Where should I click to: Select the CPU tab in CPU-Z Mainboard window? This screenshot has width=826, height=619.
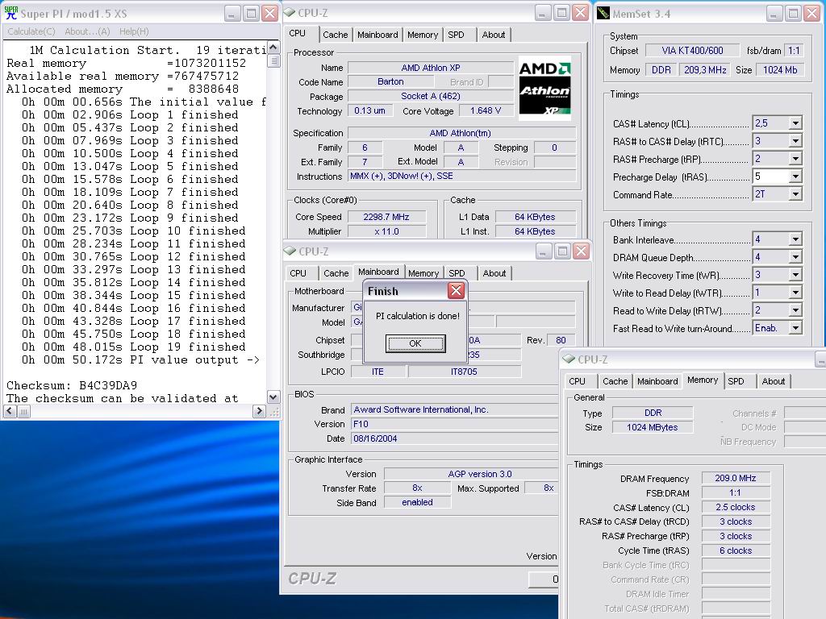click(298, 273)
